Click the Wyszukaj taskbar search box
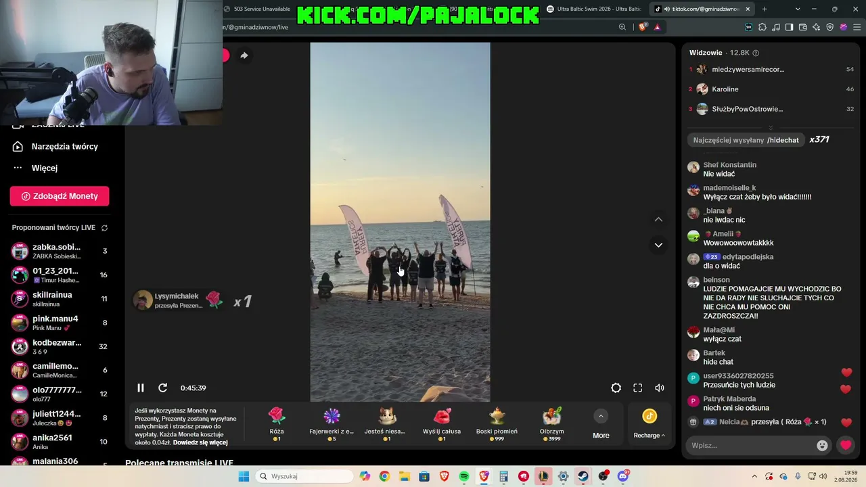 [304, 476]
